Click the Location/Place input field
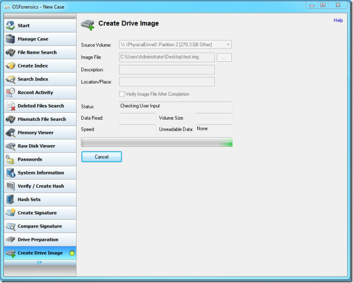The image size is (353, 283). pyautogui.click(x=167, y=82)
